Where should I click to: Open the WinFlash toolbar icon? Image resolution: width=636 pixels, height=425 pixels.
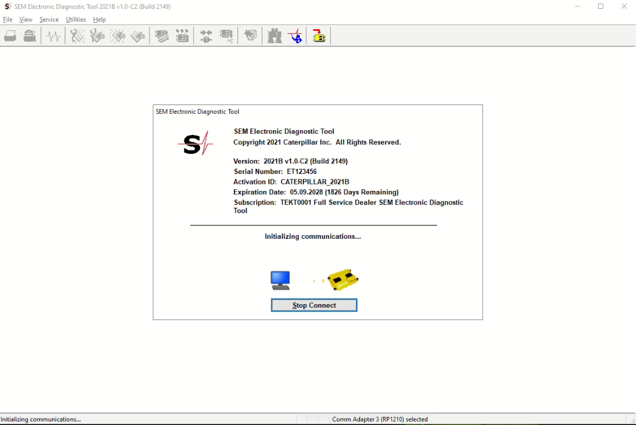250,36
